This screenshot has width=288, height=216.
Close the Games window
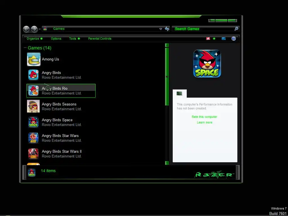pyautogui.click(x=232, y=20)
